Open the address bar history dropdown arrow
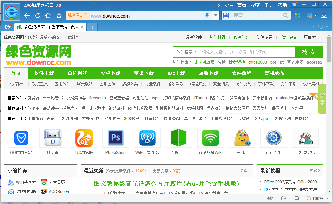Viewport: 333px width, 204px height. point(216,16)
